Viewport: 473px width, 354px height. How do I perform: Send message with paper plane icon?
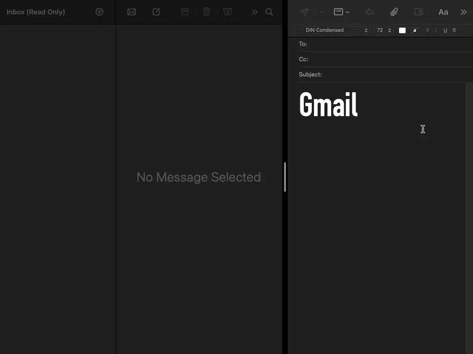tap(304, 12)
